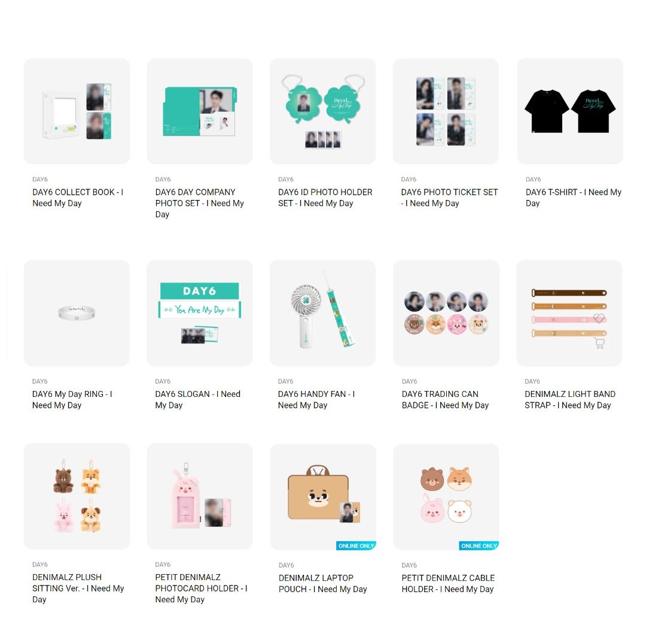Click the ONLINE ONLY badge on Laptop Pouch
This screenshot has height=643, width=646.
(x=356, y=545)
